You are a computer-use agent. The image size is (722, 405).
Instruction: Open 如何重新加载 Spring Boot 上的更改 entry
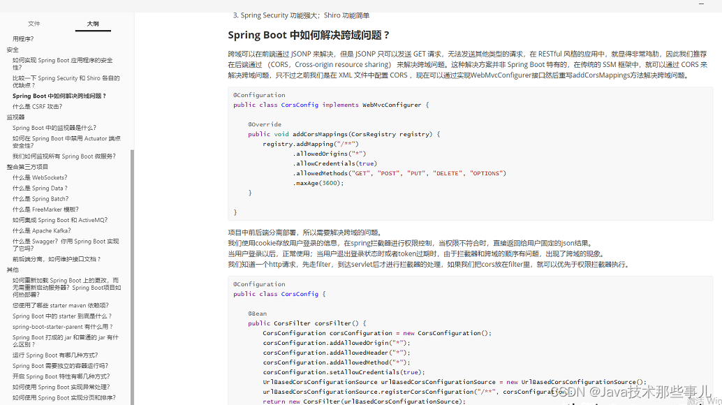(x=66, y=287)
